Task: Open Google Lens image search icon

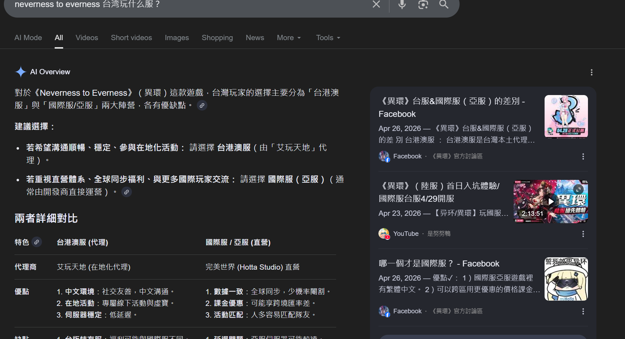Action: (x=423, y=4)
